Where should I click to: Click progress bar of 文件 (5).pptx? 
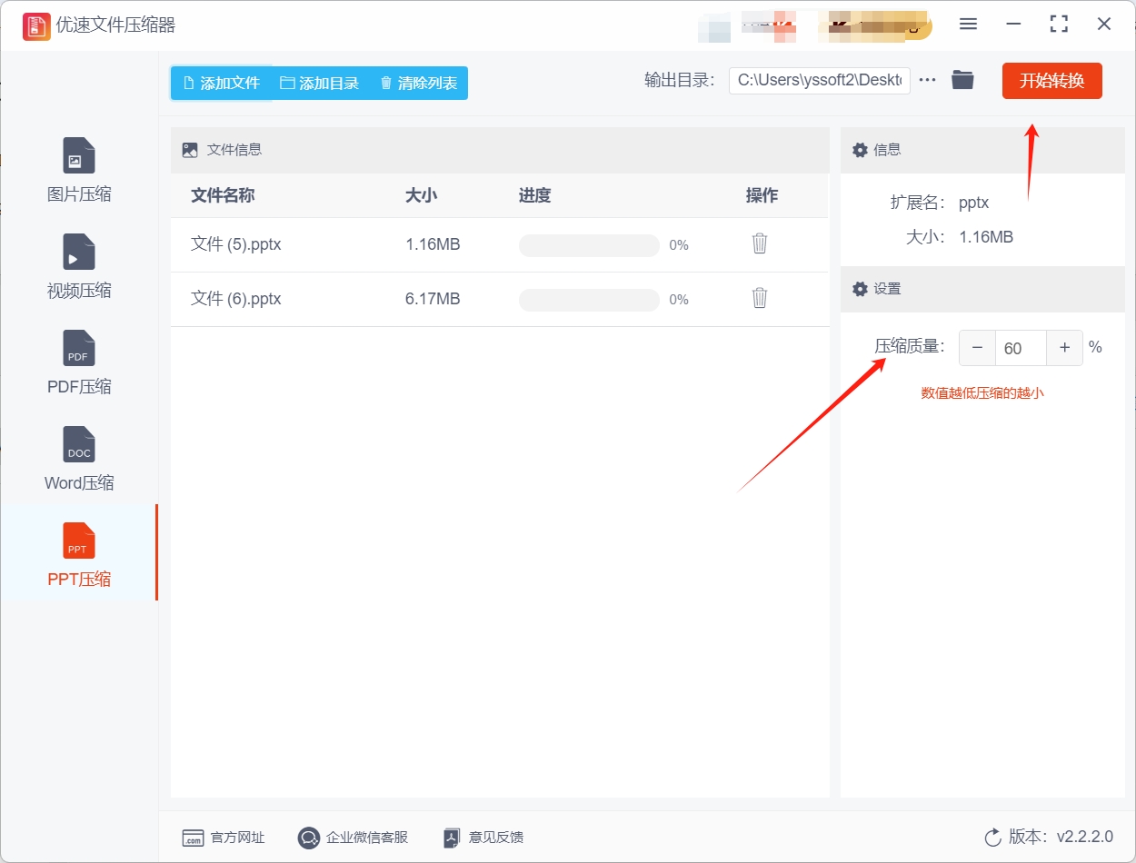coord(589,245)
